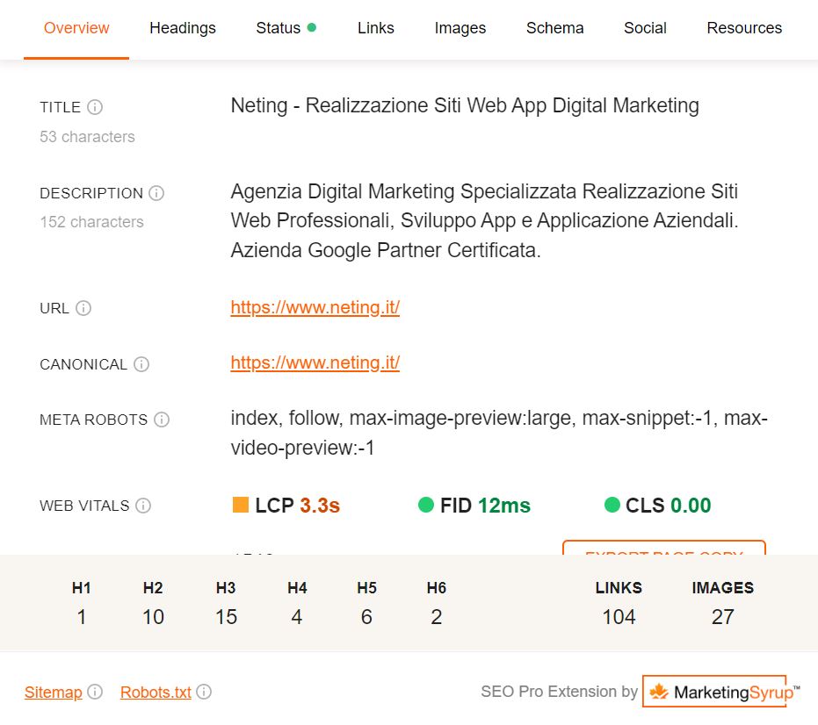Open the Status tab
The height and width of the screenshot is (725, 818).
[x=286, y=27]
